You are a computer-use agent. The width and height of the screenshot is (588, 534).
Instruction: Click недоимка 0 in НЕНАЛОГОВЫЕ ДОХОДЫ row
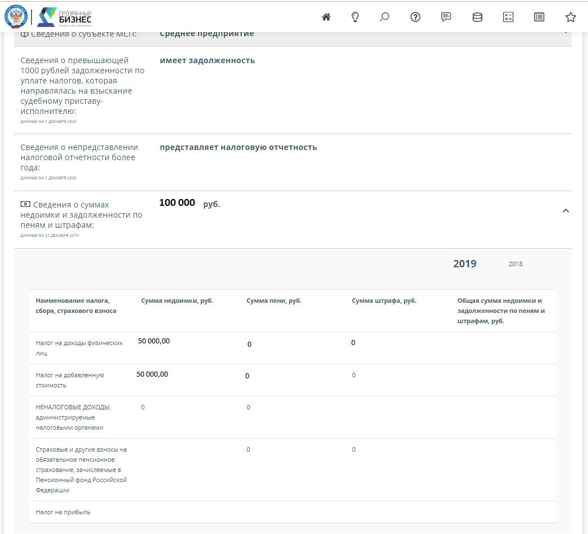(143, 407)
